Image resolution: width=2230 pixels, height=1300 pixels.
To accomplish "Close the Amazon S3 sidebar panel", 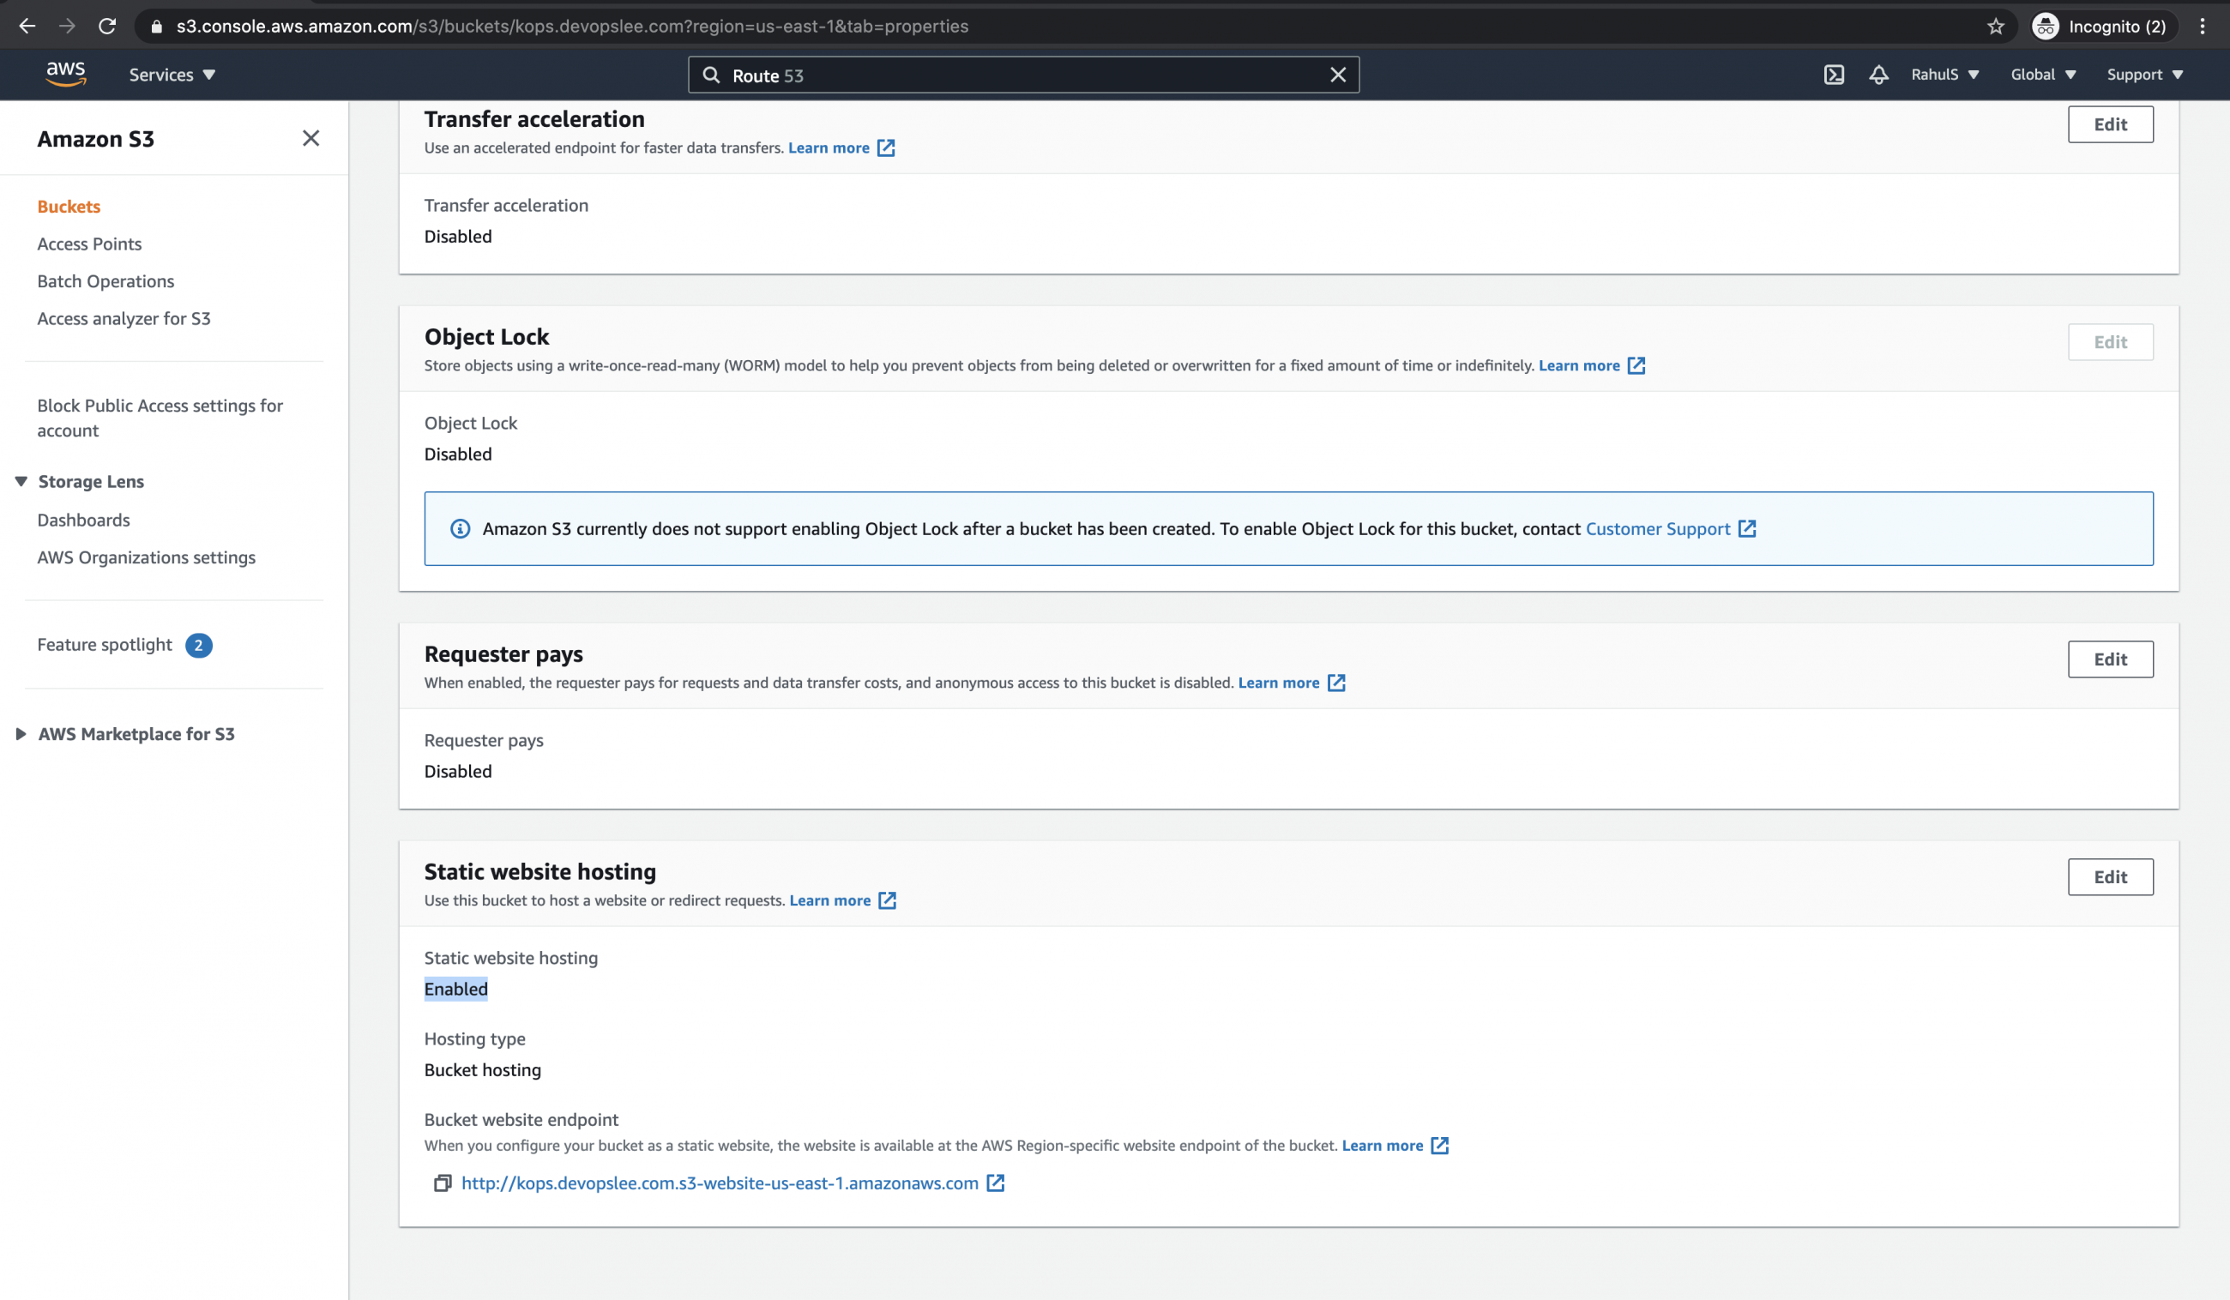I will tap(310, 139).
